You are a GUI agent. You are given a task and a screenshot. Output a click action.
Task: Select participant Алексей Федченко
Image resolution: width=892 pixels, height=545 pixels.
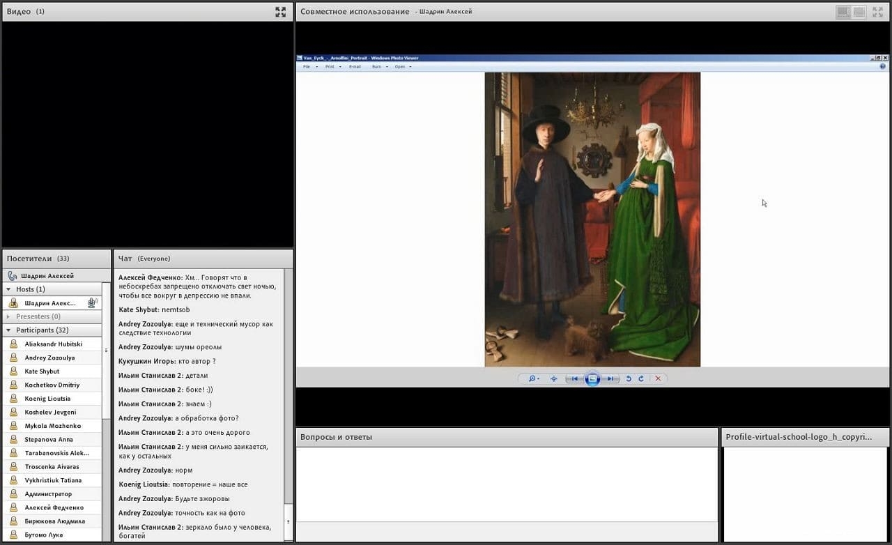[x=52, y=507]
